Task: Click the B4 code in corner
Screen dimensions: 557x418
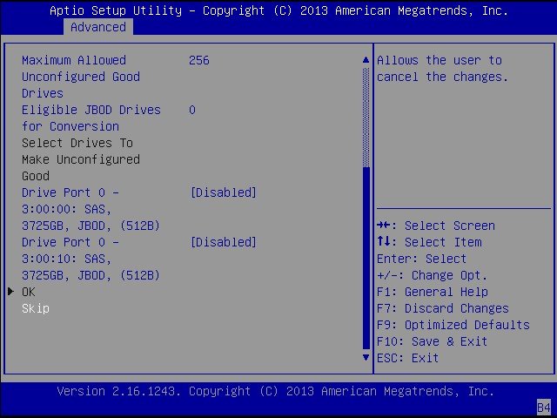Action: (x=543, y=408)
